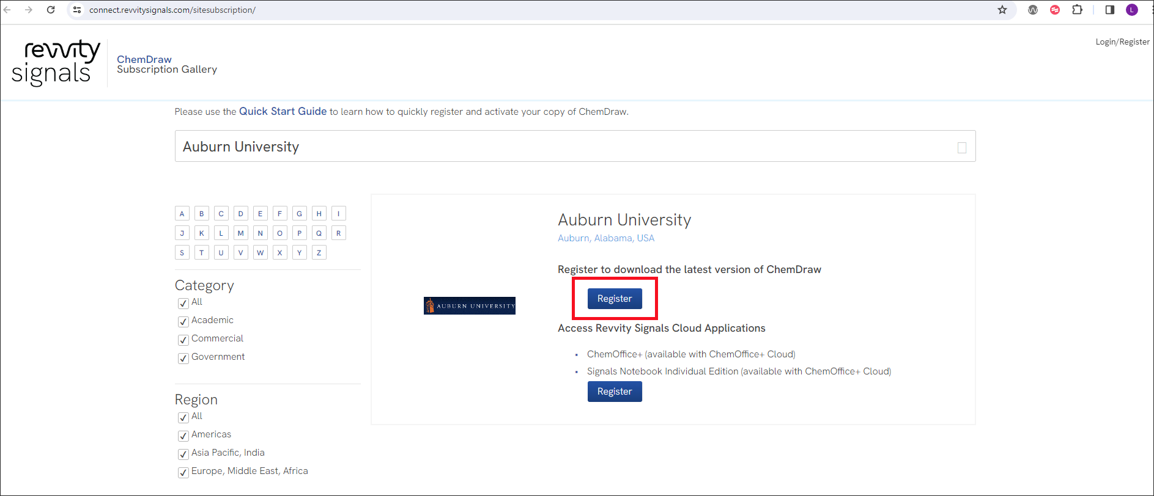Click Register for Signals Cloud Applications
1154x496 pixels.
pos(615,392)
